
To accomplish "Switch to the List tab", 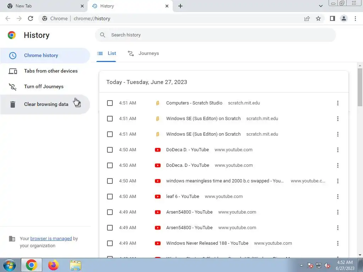I will click(x=106, y=53).
